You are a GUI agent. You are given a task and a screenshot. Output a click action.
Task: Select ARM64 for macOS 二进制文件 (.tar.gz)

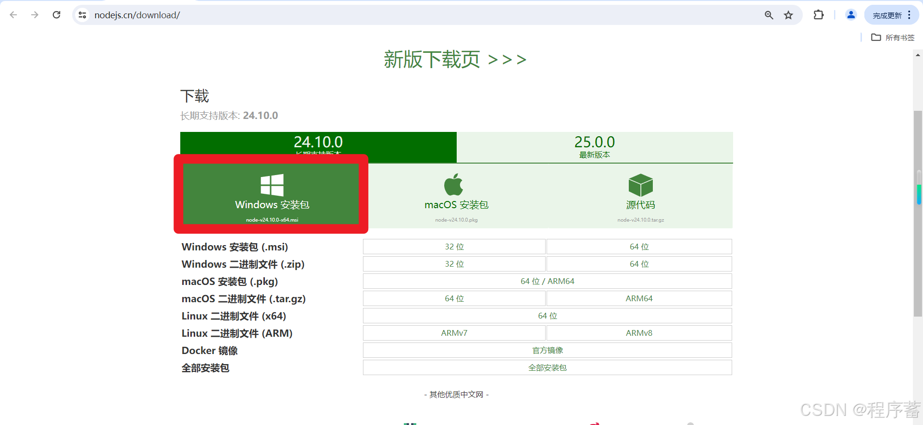click(639, 298)
